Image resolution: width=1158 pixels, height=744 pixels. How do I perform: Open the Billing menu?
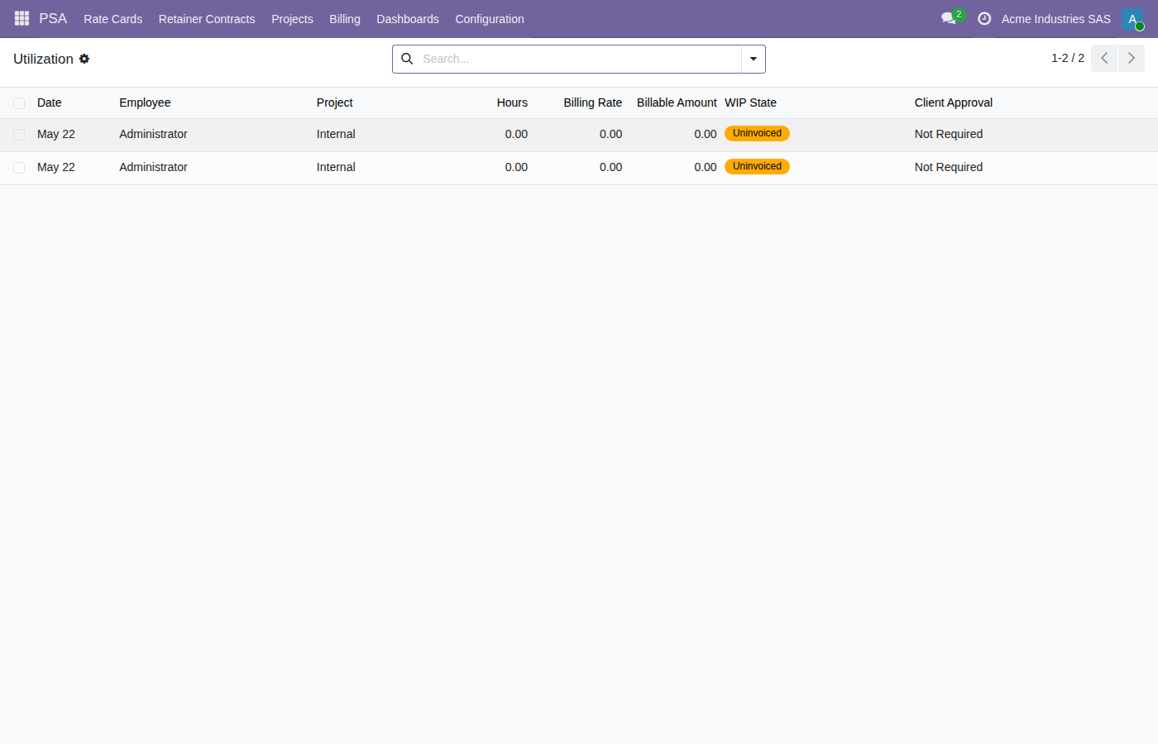coord(345,19)
